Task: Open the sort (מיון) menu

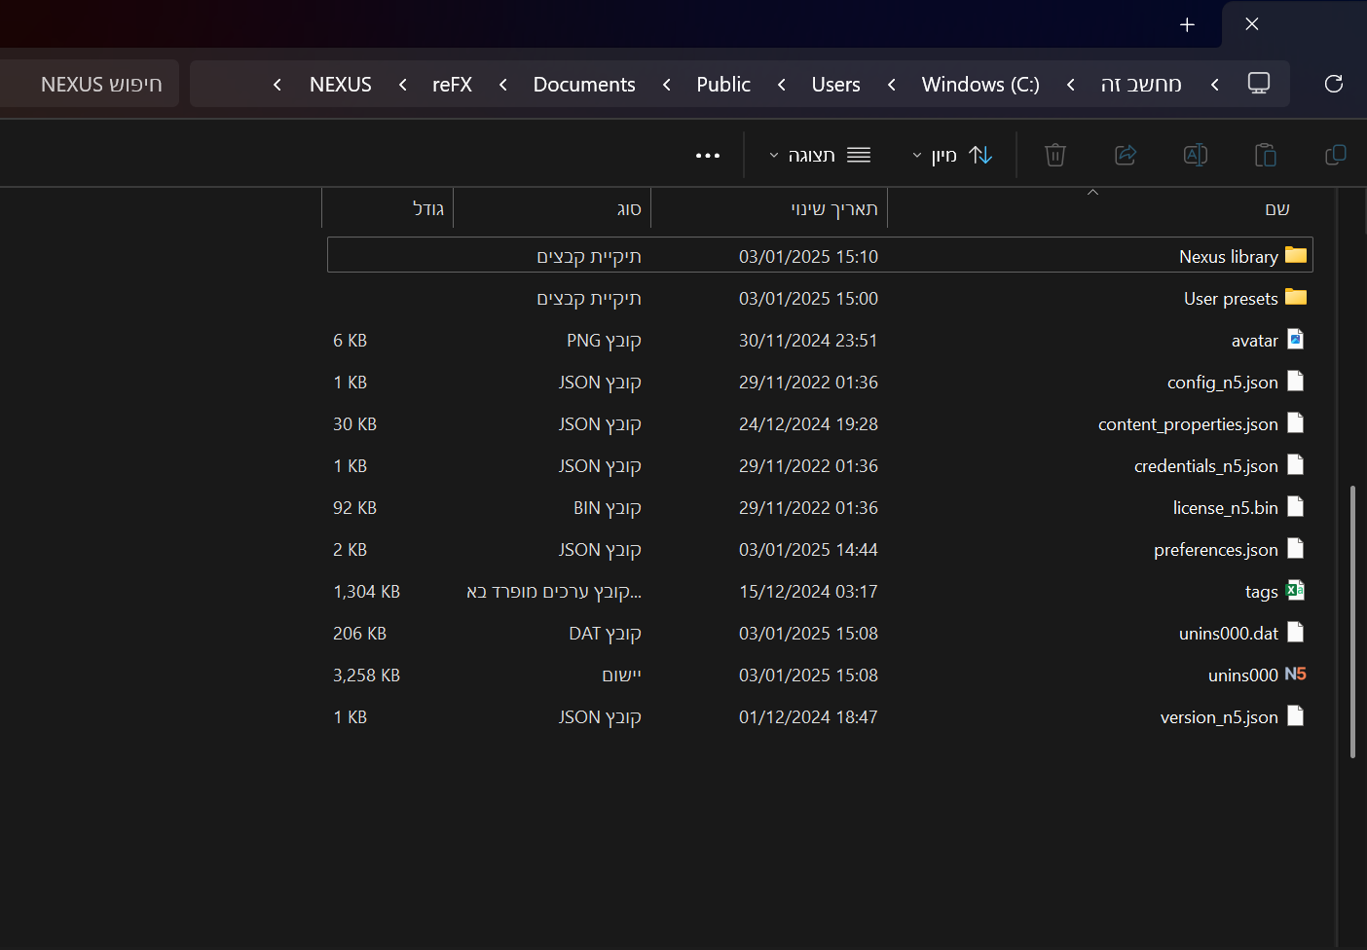Action: pyautogui.click(x=952, y=155)
